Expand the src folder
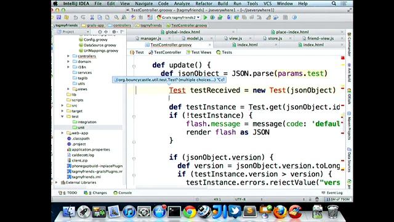 coord(62,105)
